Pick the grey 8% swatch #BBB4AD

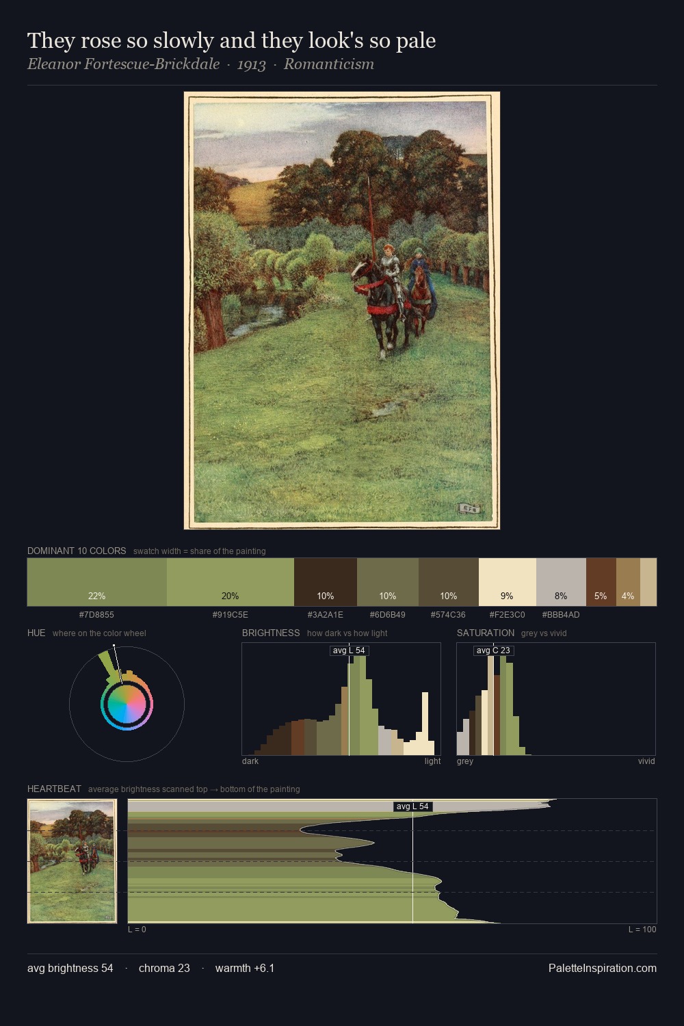[x=561, y=582]
